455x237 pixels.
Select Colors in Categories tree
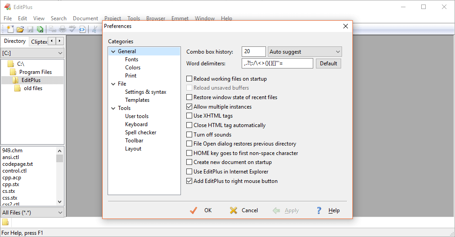point(133,68)
